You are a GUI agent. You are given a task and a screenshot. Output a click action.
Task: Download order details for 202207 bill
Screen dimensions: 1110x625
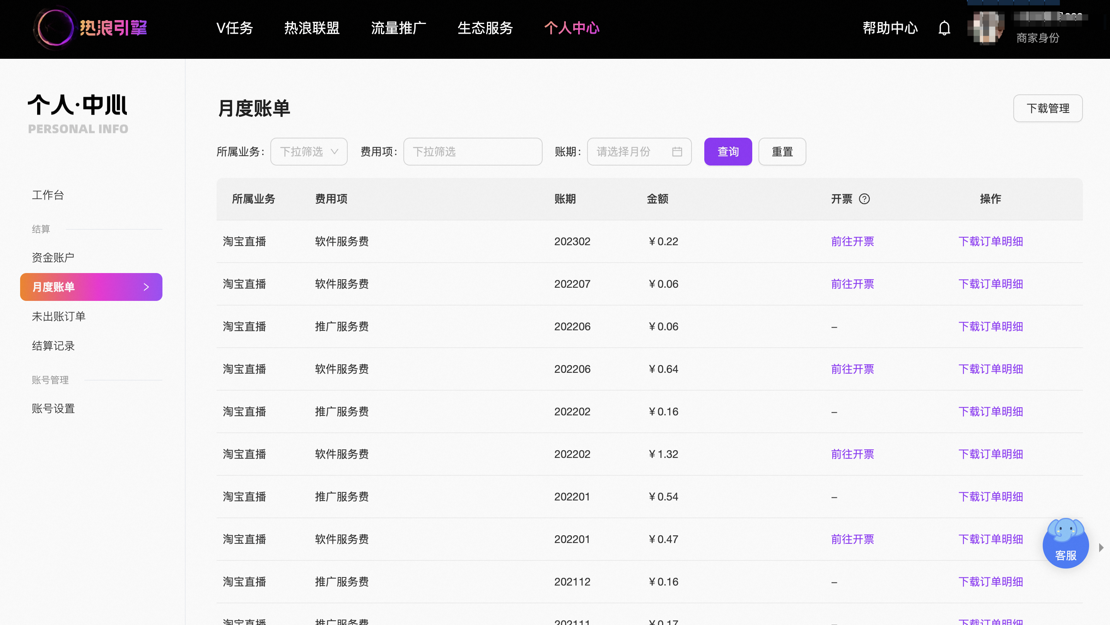pyautogui.click(x=990, y=284)
